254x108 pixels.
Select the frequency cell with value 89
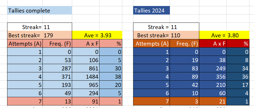[x=184, y=76]
